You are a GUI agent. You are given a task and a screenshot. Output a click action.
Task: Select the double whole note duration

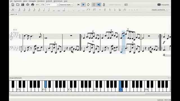coord(59,11)
